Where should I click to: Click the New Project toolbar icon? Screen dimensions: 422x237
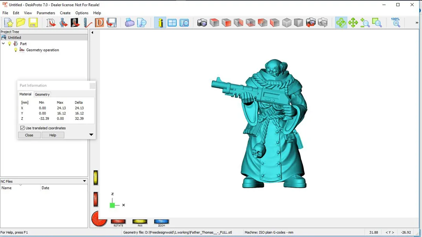click(9, 23)
